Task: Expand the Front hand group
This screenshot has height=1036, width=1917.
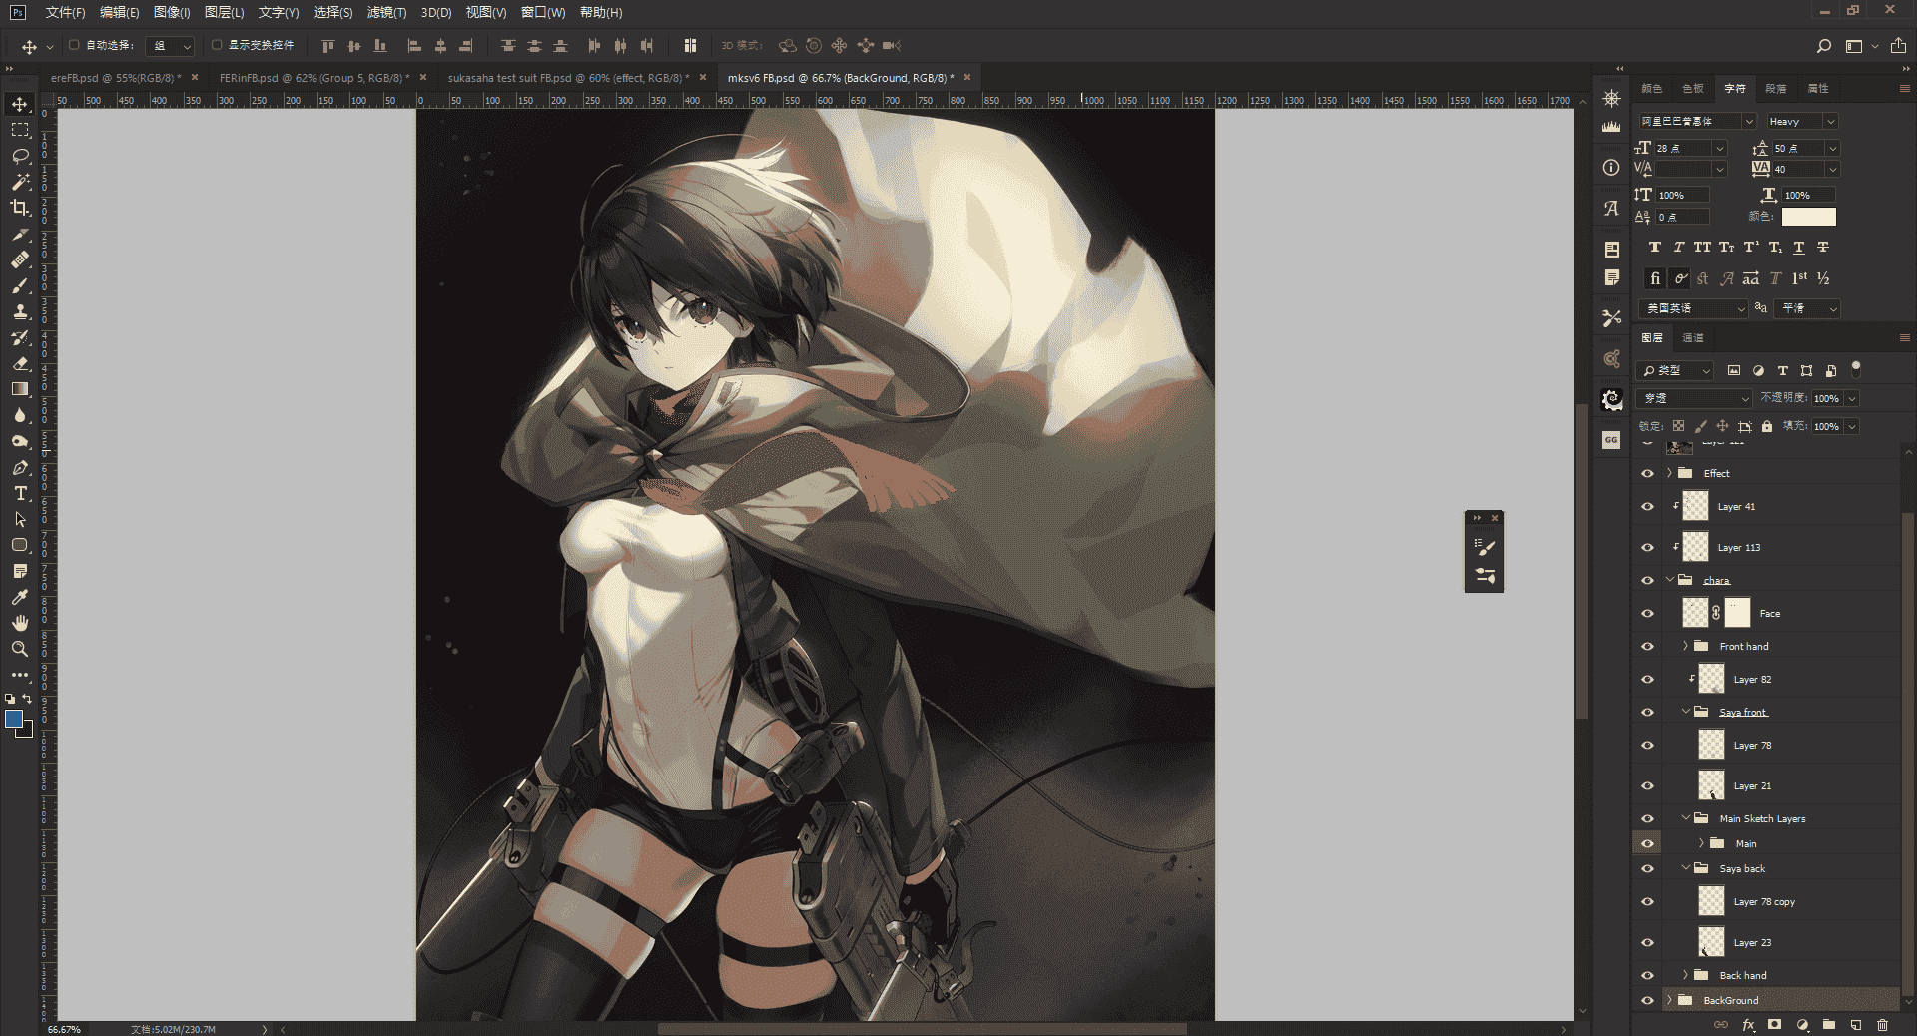Action: click(x=1685, y=646)
